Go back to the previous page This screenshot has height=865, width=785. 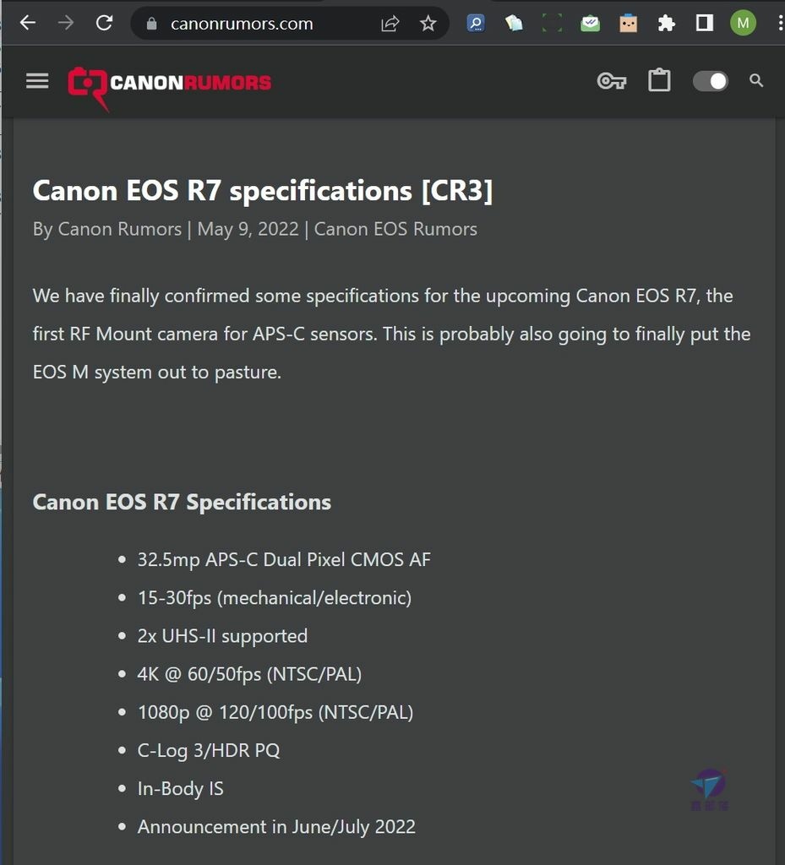(28, 23)
